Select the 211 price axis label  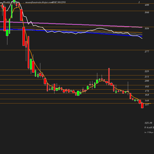pos(147,77)
